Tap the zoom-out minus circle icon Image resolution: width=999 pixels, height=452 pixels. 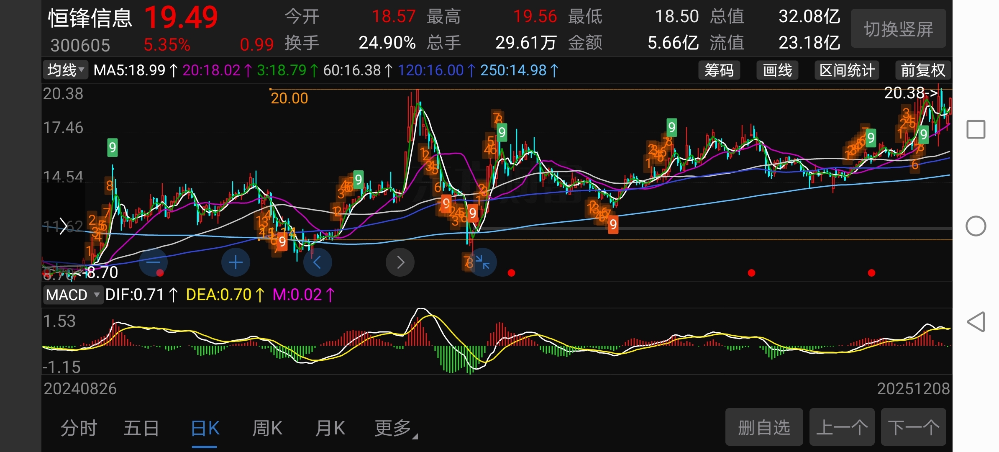153,262
